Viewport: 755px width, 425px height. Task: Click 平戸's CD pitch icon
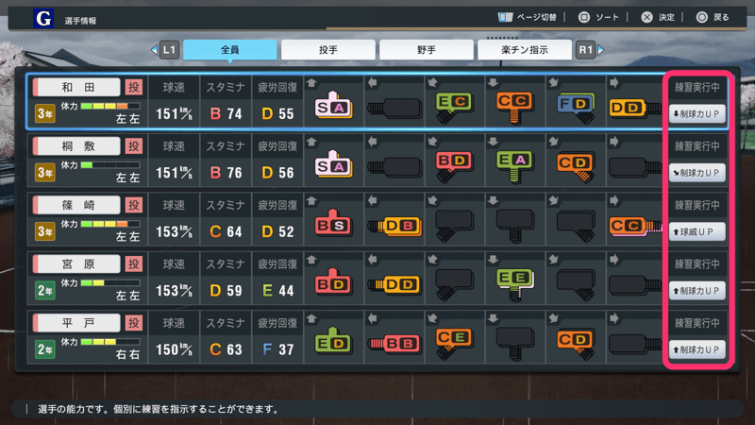pyautogui.click(x=576, y=344)
